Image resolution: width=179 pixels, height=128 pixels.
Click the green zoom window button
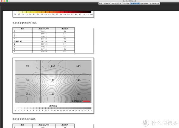click(x=7, y=1)
